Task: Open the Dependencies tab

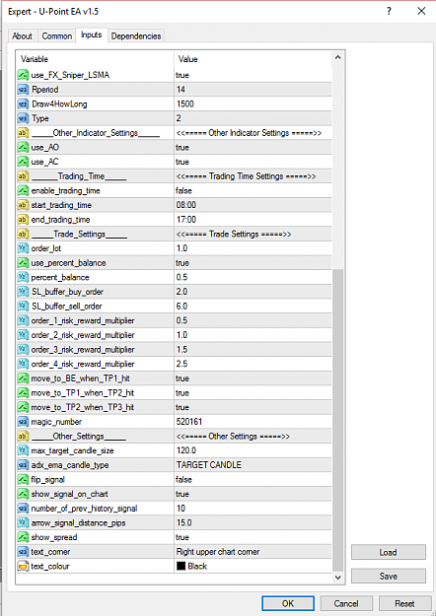Action: [x=136, y=35]
